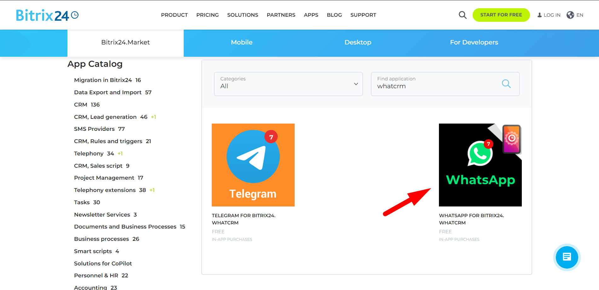Screen dimensions: 599x290
Task: Open the Solutions menu item
Action: point(242,15)
